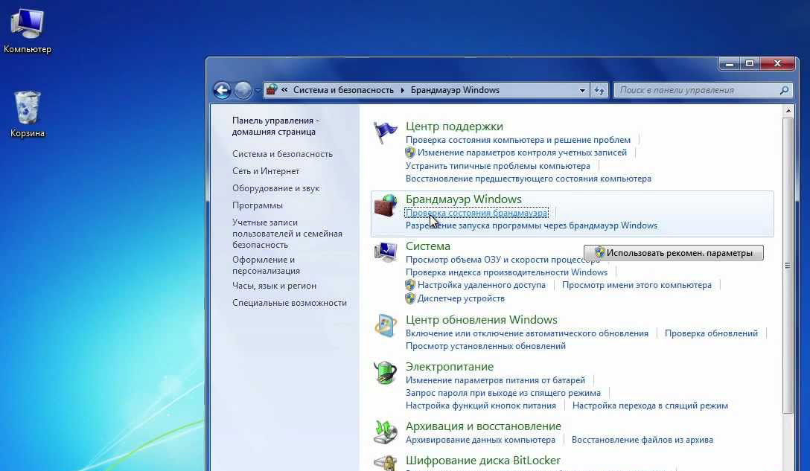Open Разрешение запуска программы через брандмауэр link
This screenshot has width=810, height=471.
point(532,225)
